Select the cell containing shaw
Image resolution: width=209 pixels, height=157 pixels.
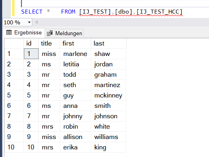109,54
